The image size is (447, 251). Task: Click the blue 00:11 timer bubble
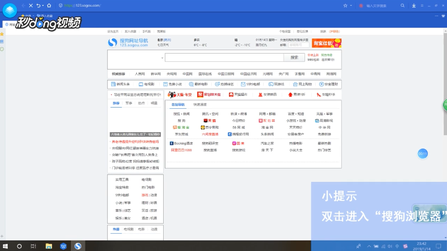[x=422, y=154]
